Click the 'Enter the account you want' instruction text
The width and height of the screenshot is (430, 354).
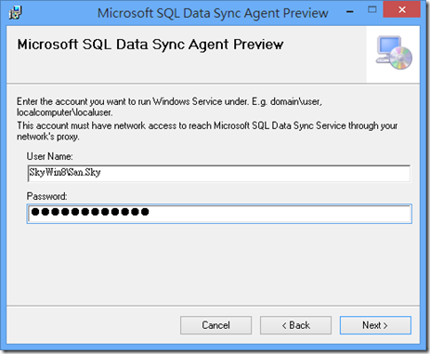[169, 107]
